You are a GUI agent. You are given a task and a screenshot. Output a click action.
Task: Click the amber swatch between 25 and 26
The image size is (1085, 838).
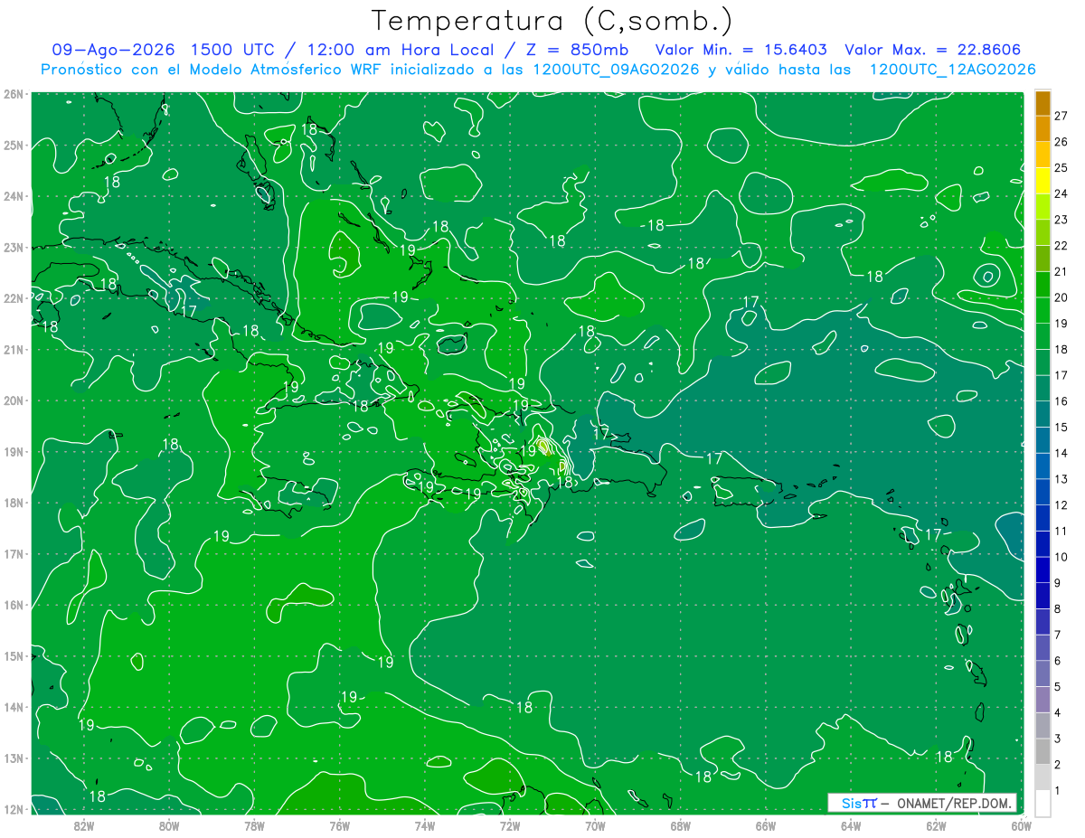pyautogui.click(x=1043, y=155)
